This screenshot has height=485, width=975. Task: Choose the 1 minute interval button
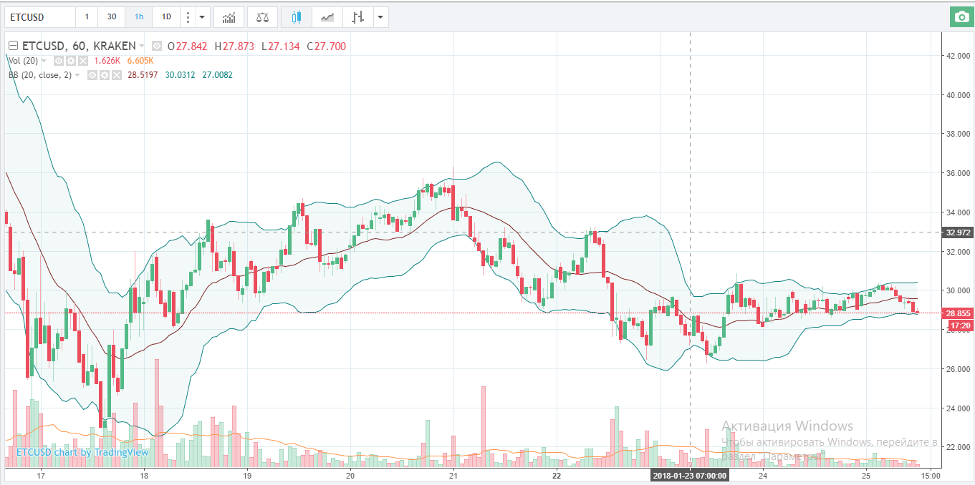coord(87,16)
